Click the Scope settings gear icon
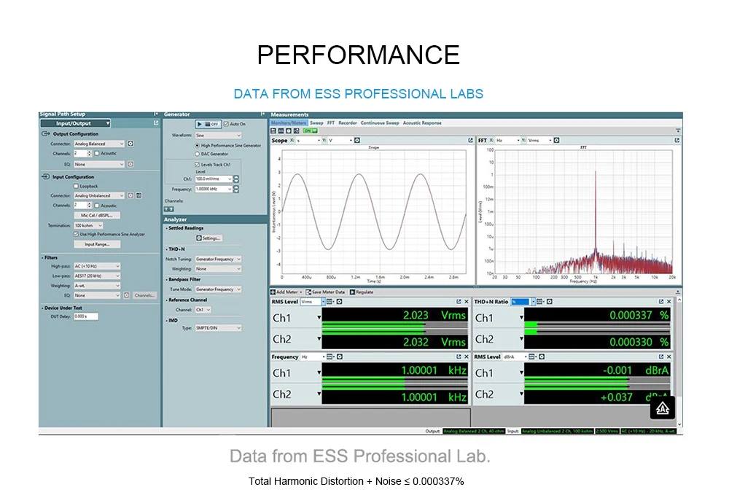This screenshot has height=495, width=729. 357,140
